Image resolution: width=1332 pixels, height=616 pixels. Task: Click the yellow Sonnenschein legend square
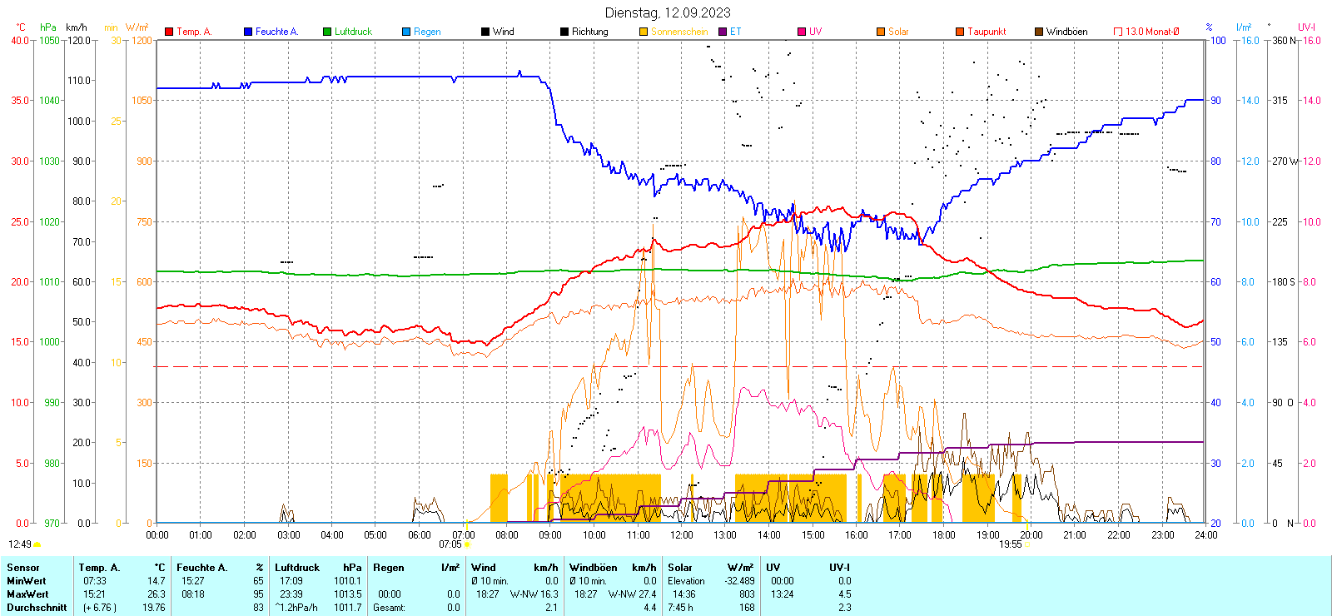click(x=644, y=32)
